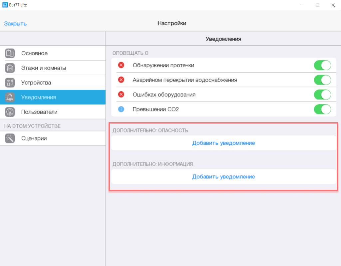Click blue info icon beside Превышении CO2
Image resolution: width=341 pixels, height=266 pixels.
click(x=121, y=109)
